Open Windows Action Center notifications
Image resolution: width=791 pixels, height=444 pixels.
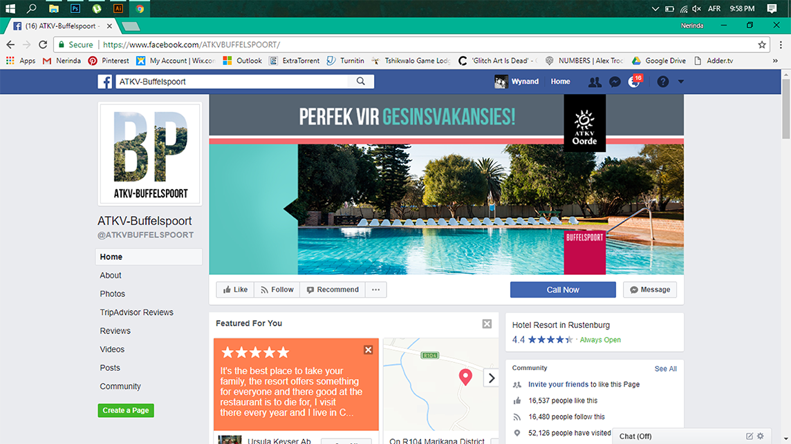pyautogui.click(x=772, y=8)
